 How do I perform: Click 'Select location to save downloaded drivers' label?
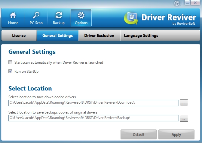[42, 97]
